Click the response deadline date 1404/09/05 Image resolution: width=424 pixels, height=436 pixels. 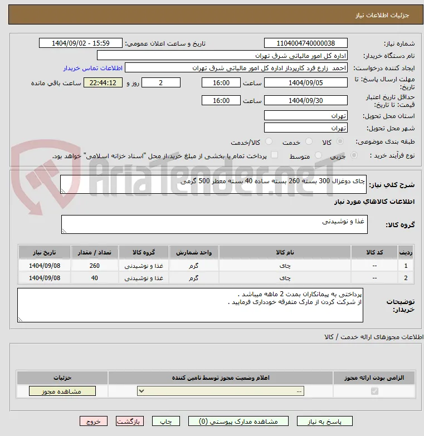pos(305,82)
